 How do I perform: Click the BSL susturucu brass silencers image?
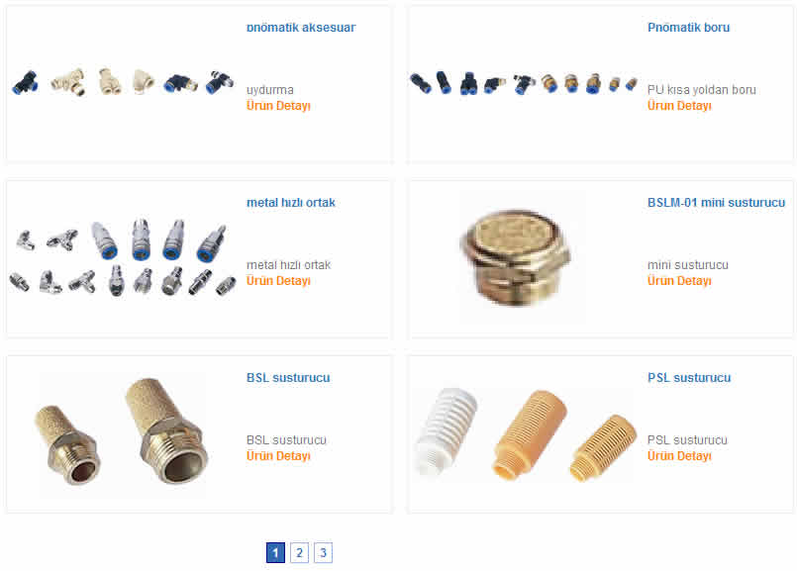(124, 433)
